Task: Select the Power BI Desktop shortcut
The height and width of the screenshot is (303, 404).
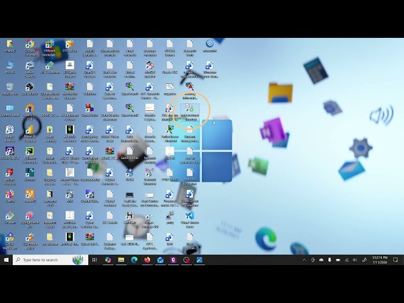Action: [30, 133]
